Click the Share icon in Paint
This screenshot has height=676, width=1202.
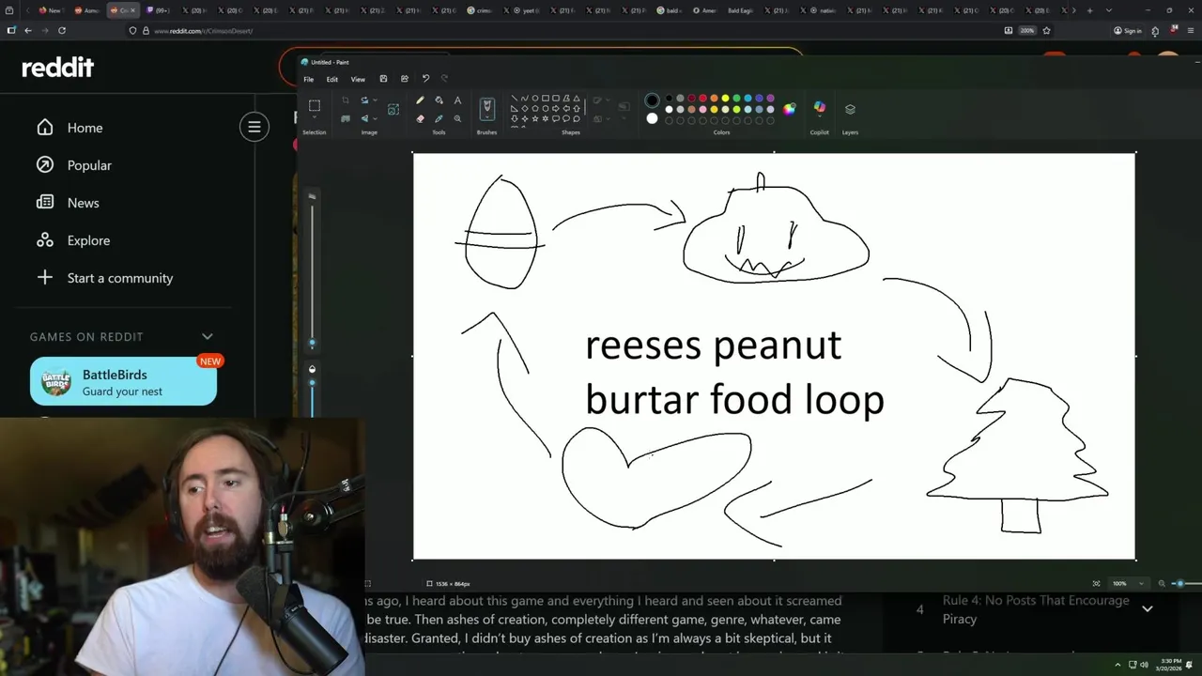pyautogui.click(x=405, y=79)
